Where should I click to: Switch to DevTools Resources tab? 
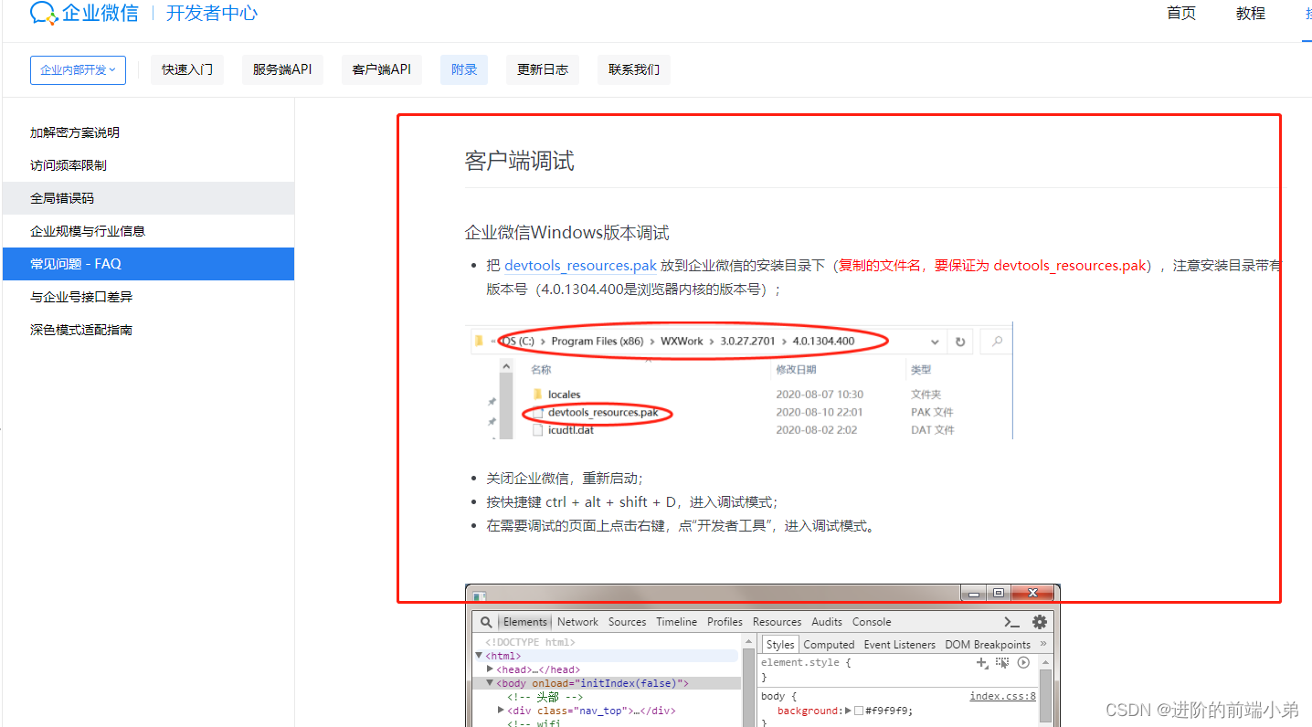(x=777, y=622)
